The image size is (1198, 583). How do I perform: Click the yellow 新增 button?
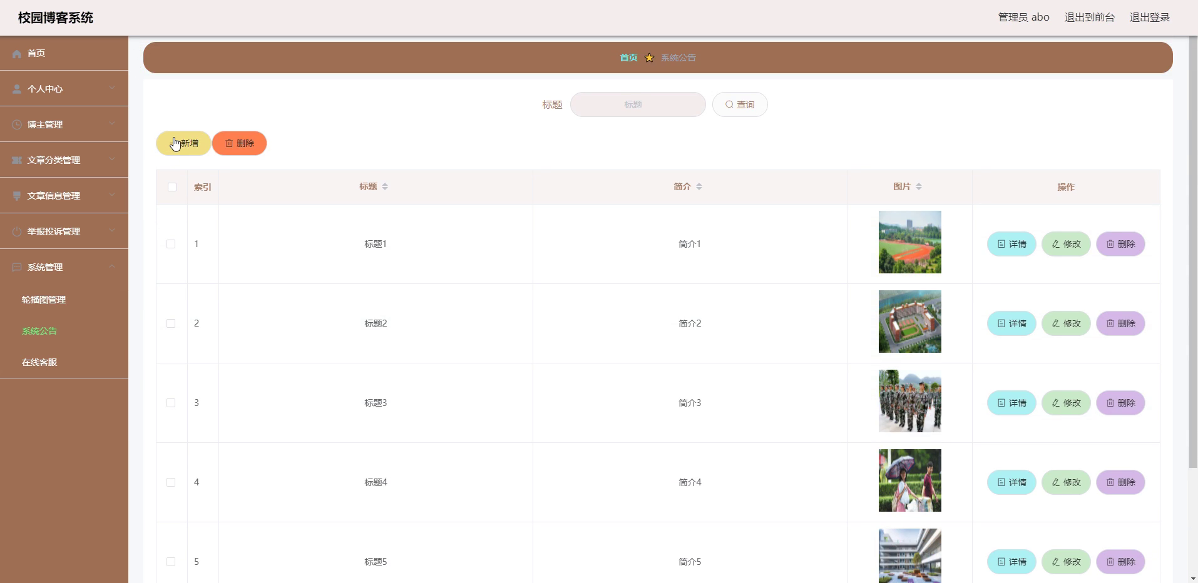tap(183, 143)
